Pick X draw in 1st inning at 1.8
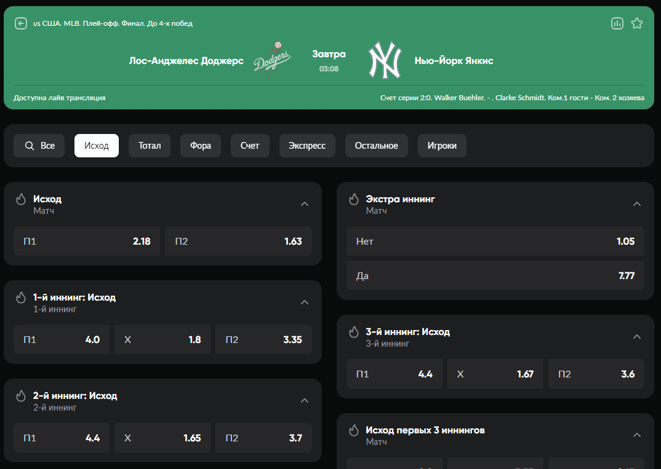 pos(162,339)
